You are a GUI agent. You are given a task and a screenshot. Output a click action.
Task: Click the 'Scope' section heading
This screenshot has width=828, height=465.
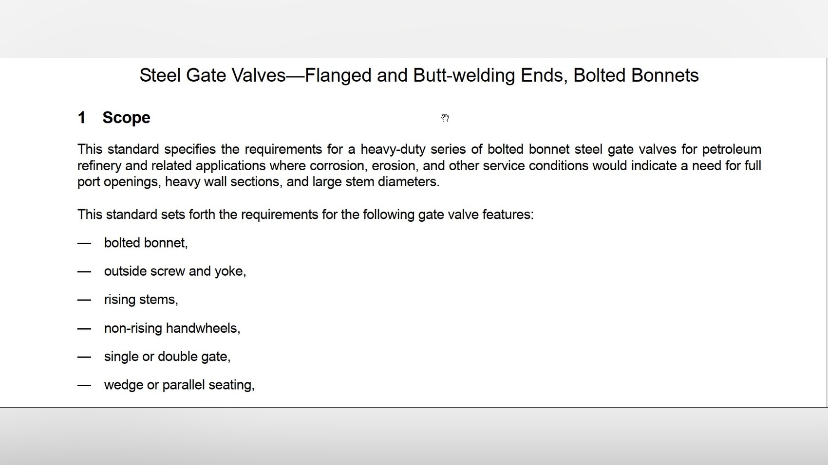[126, 118]
